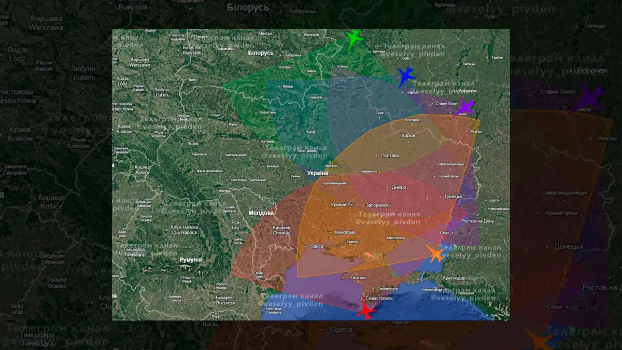Select the Румунія country label
This screenshot has height=350, width=622.
coord(191,259)
